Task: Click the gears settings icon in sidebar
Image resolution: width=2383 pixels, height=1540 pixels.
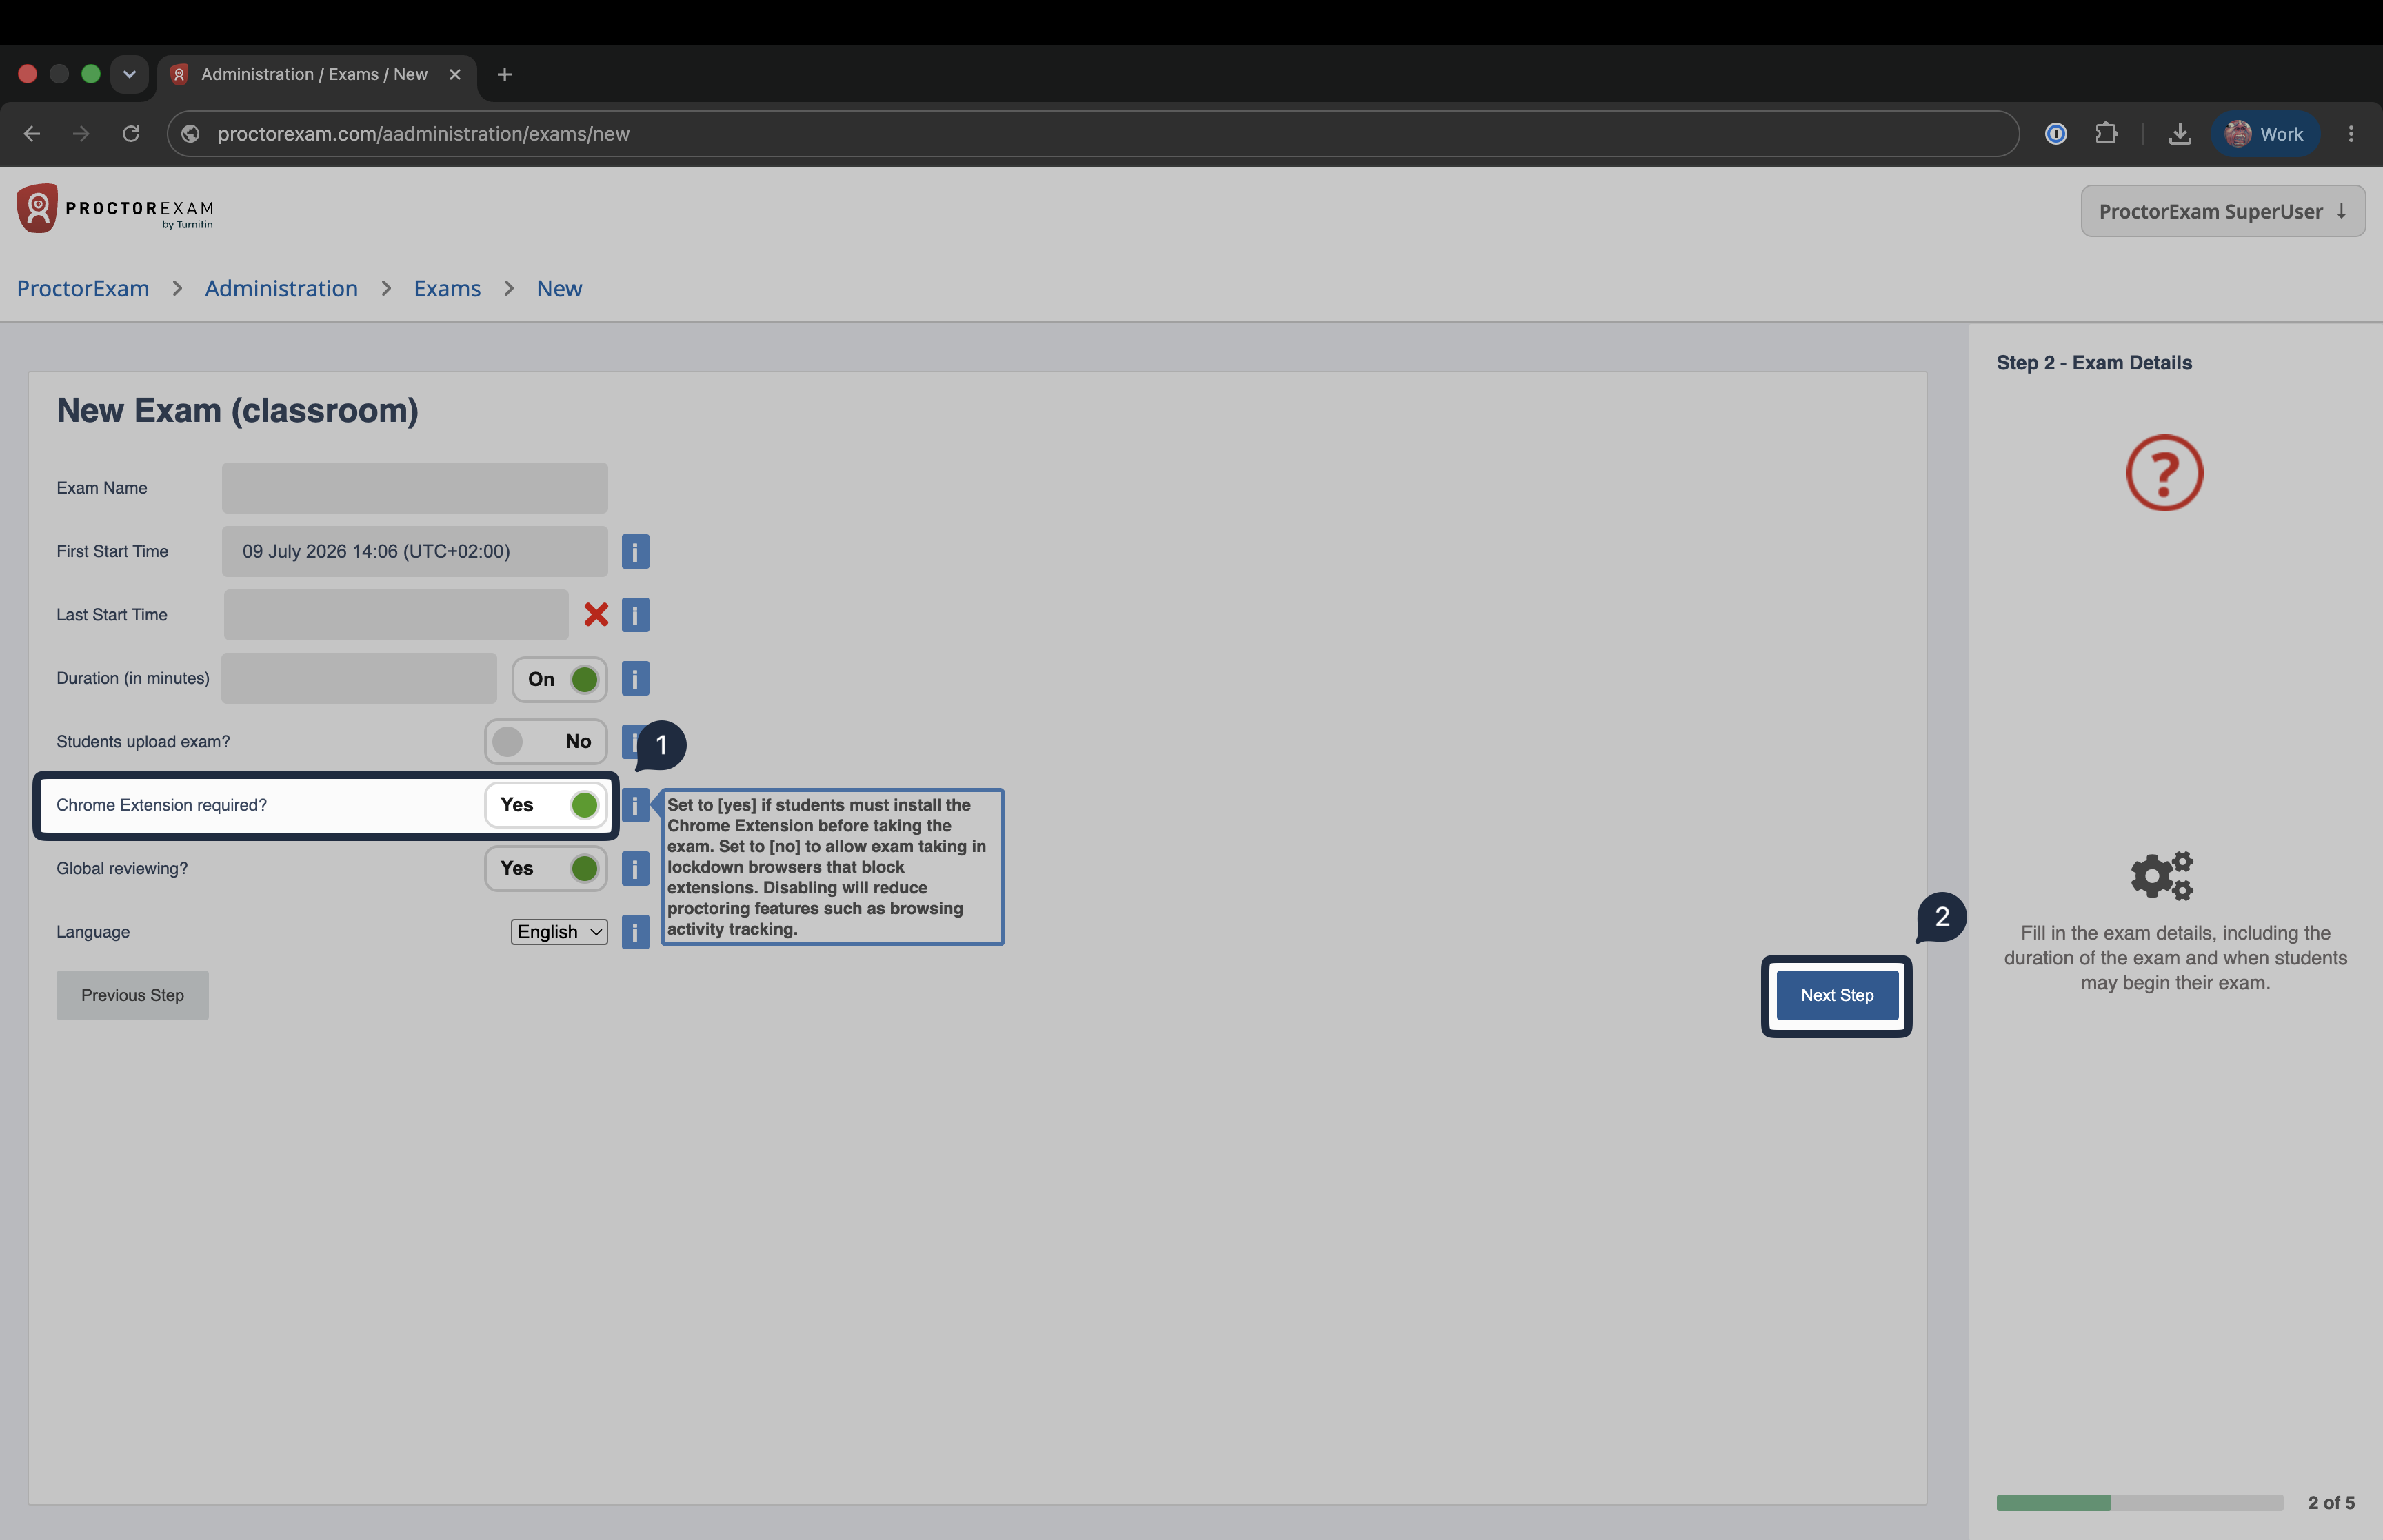Action: coord(2162,876)
